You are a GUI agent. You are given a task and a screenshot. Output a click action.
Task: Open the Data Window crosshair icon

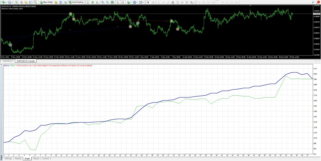[21, 2]
